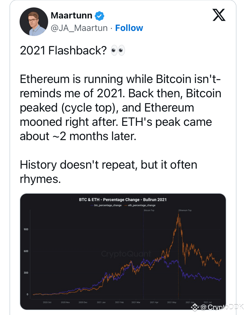
Task: Click the 2021 May x-axis label
Action: pyautogui.click(x=172, y=302)
